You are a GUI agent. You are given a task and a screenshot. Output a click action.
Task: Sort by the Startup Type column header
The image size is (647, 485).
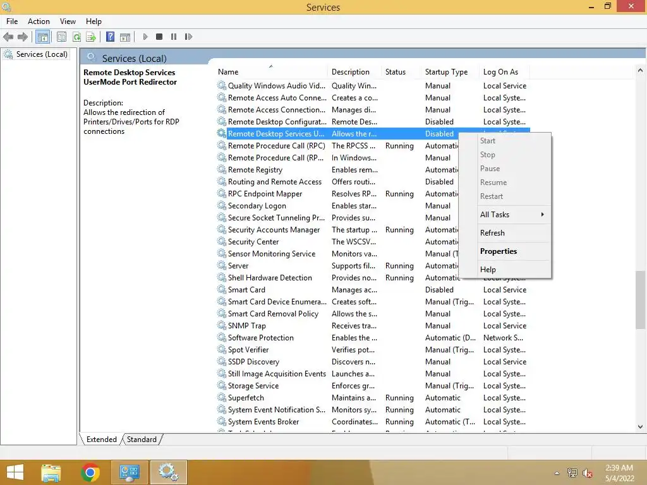[450, 72]
